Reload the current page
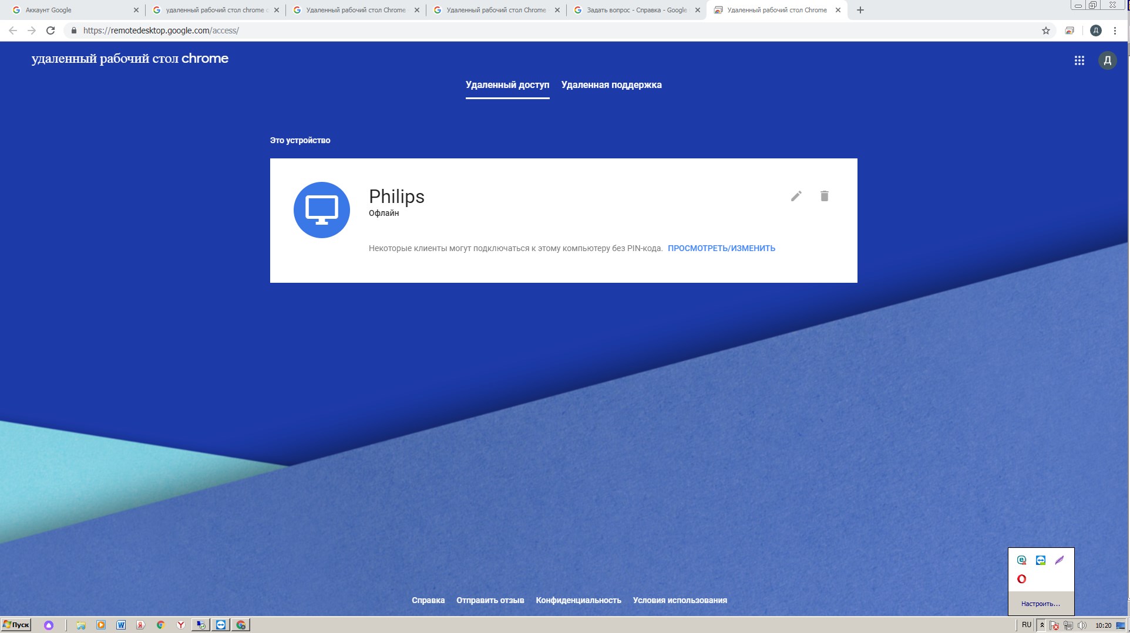Image resolution: width=1130 pixels, height=633 pixels. click(51, 31)
